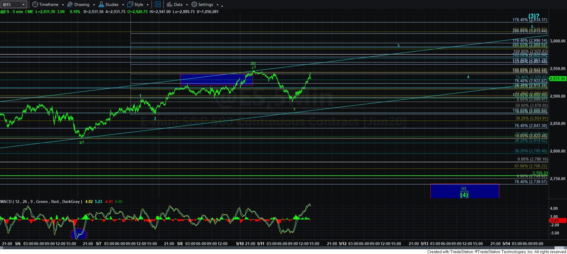567x254 pixels.
Task: Click the 'b?' wave label at the low
Action: 82,142
